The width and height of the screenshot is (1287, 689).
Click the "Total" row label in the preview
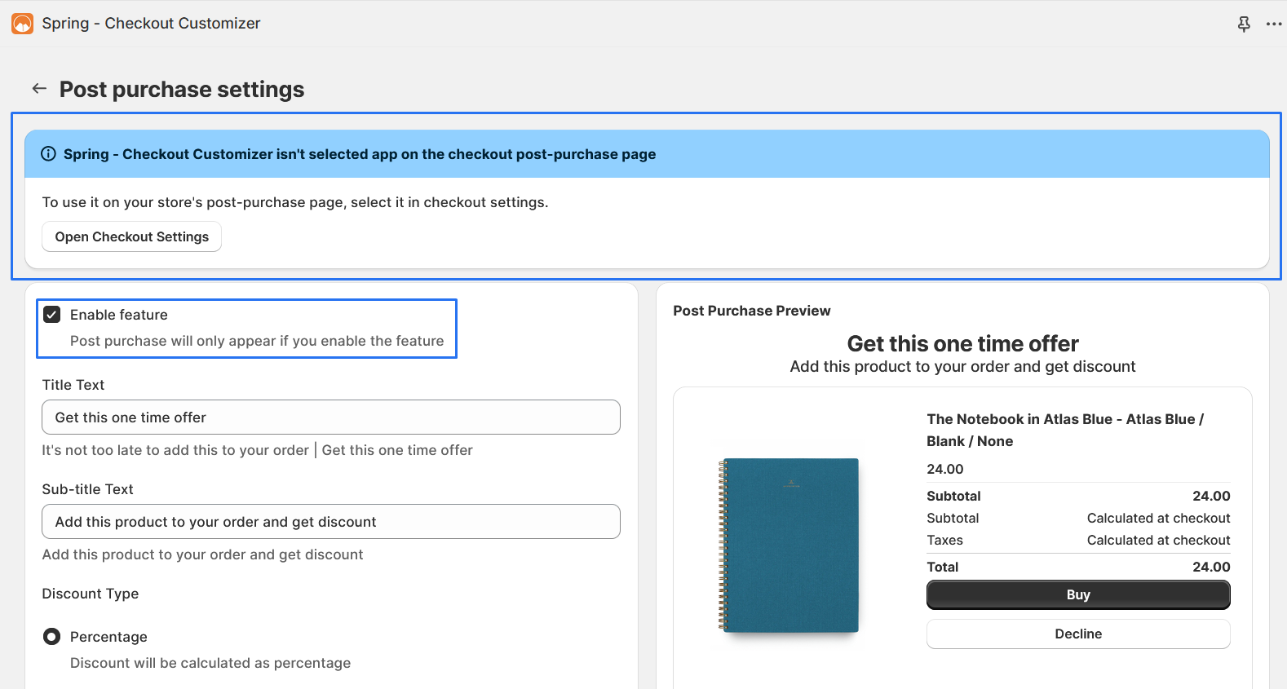click(943, 567)
